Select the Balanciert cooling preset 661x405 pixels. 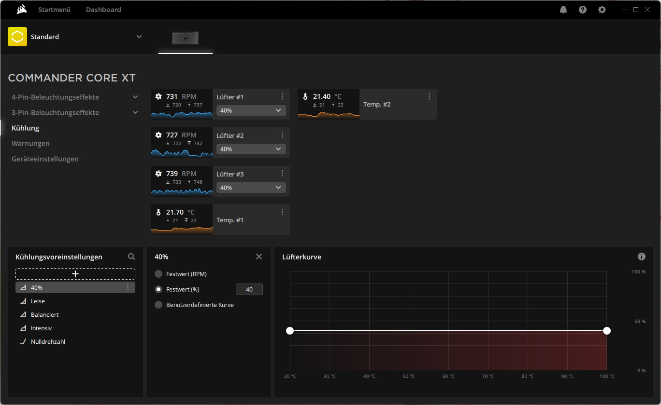click(75, 314)
